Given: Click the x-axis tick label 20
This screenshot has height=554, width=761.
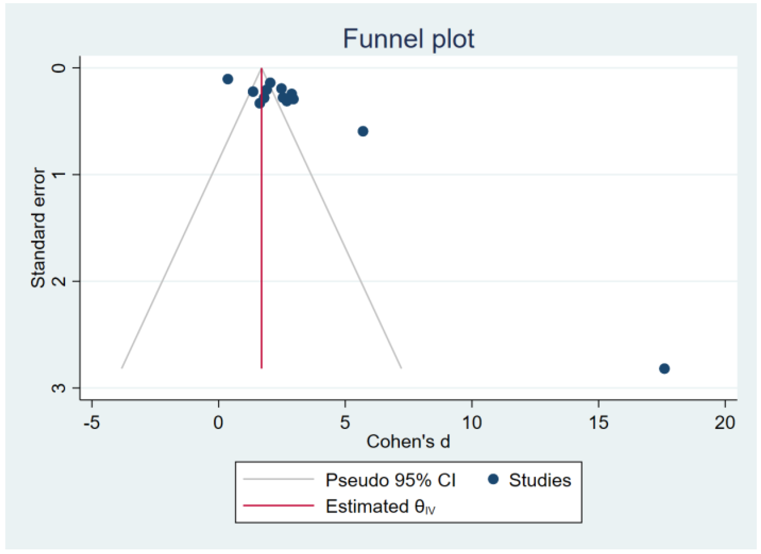Looking at the screenshot, I should coord(725,422).
